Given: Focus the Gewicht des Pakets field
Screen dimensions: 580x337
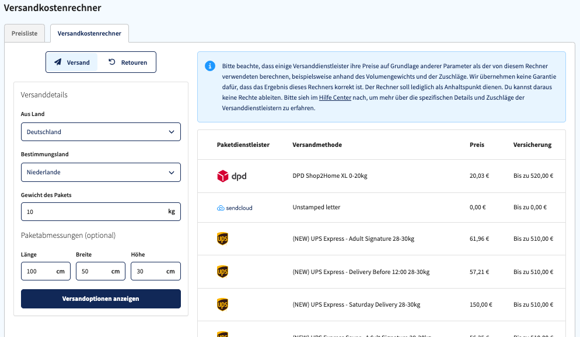Looking at the screenshot, I should pyautogui.click(x=100, y=212).
